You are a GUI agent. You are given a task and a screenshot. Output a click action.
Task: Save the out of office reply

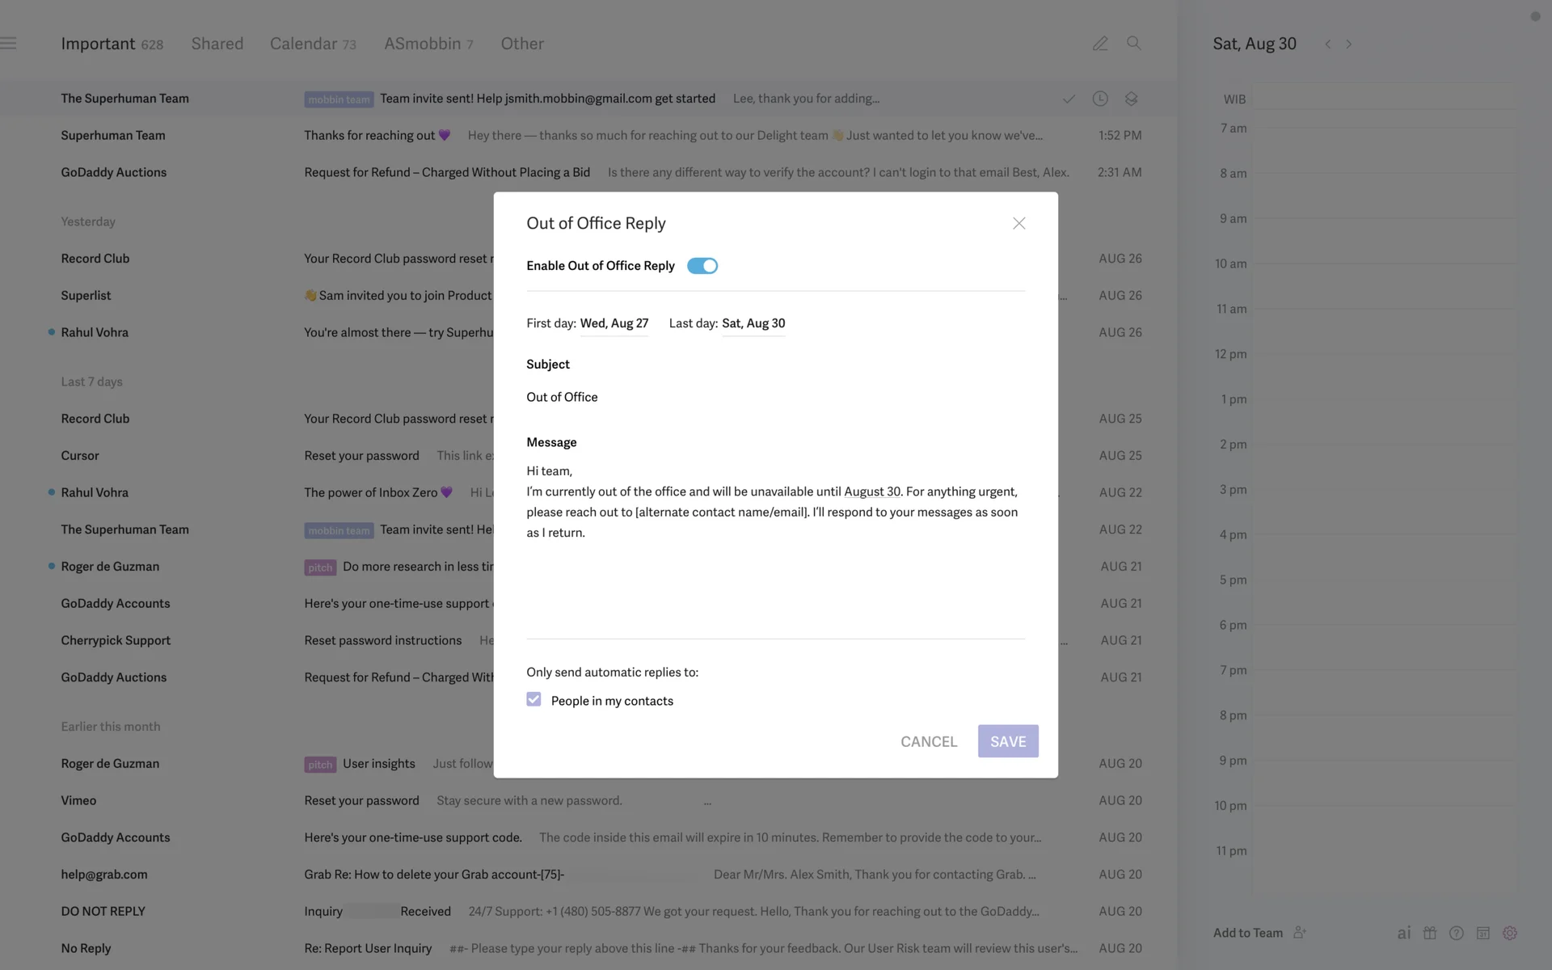(1007, 741)
